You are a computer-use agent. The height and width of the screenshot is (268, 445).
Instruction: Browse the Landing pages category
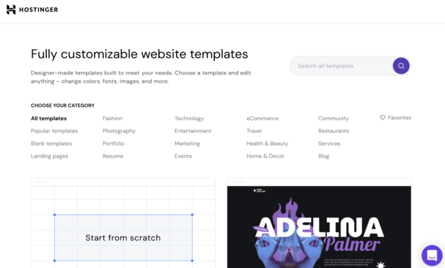50,156
